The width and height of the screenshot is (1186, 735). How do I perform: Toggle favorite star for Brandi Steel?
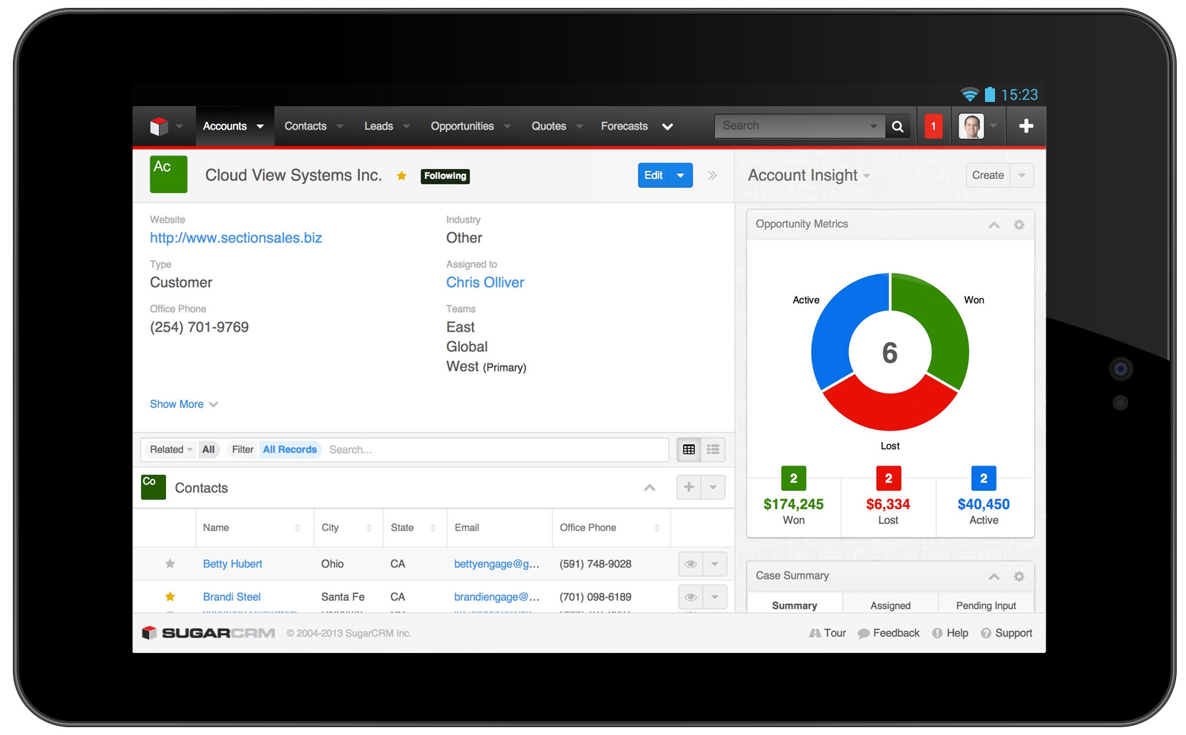[170, 597]
